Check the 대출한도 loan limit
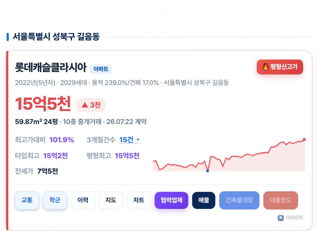 (x=281, y=200)
